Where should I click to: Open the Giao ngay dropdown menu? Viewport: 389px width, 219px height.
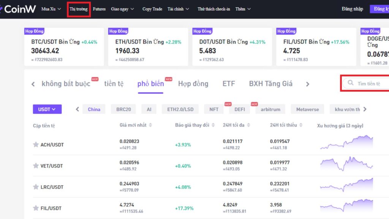(x=123, y=9)
